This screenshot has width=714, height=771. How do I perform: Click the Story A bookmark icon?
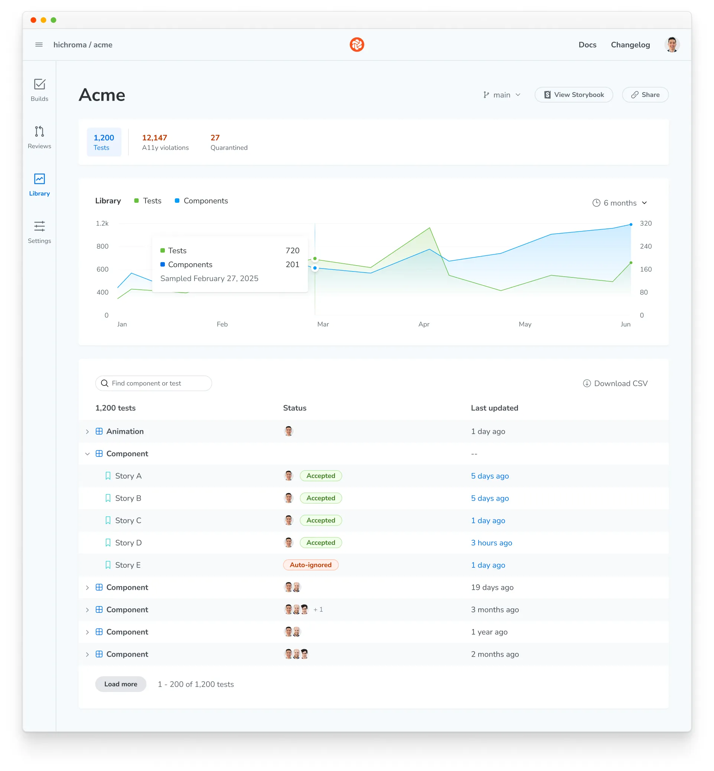(108, 476)
